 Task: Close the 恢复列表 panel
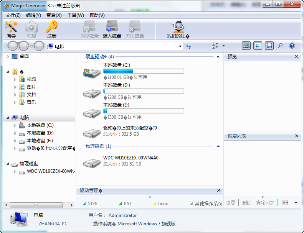click(x=297, y=136)
